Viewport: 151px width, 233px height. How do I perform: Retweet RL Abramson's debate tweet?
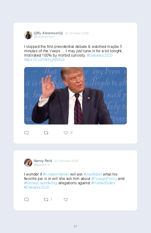[x=46, y=133]
